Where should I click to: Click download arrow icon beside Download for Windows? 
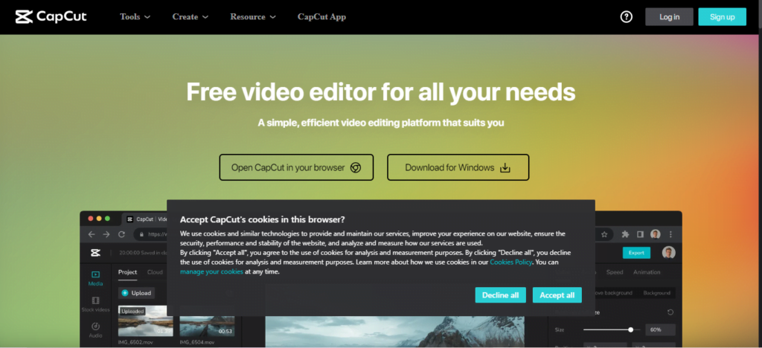pos(505,168)
